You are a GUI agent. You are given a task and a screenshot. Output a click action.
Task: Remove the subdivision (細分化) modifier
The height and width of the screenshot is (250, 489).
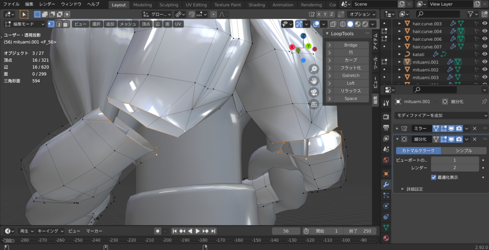pyautogui.click(x=474, y=139)
